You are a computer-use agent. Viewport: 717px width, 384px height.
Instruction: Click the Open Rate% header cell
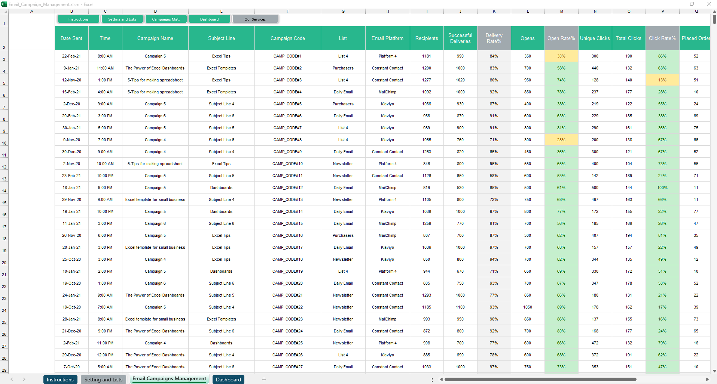[561, 38]
